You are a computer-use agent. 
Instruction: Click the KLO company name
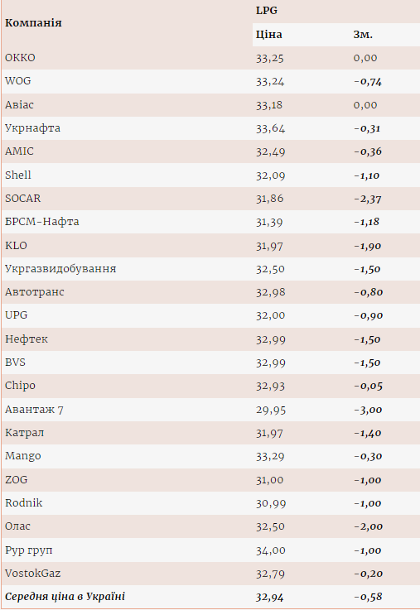pyautogui.click(x=16, y=246)
